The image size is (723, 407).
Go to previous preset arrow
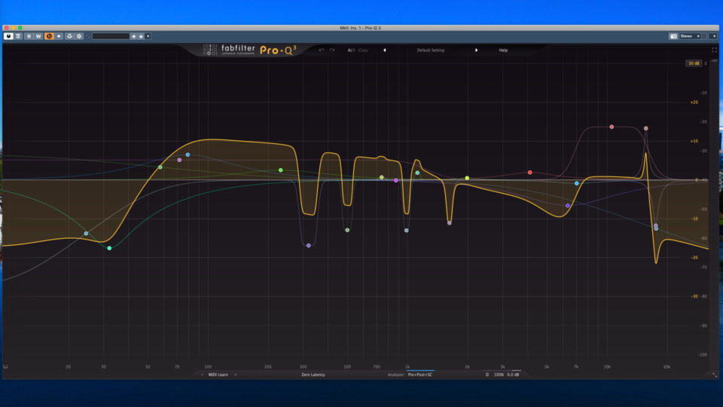[384, 50]
